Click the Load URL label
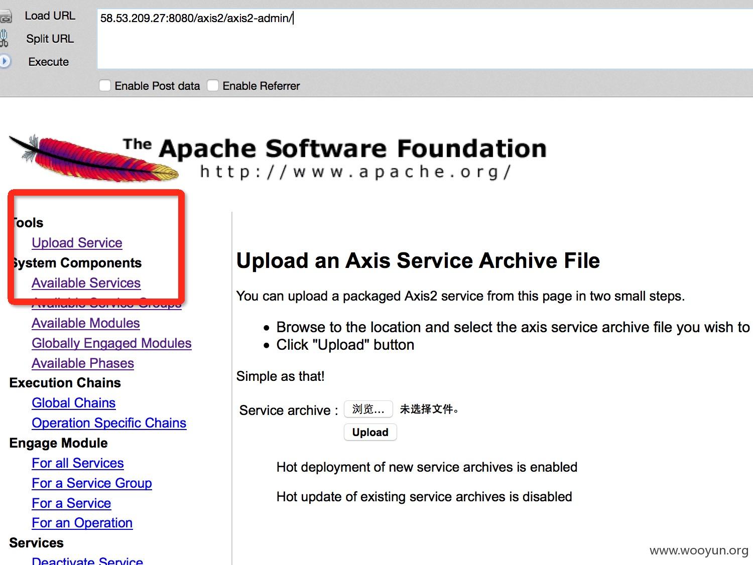This screenshot has height=565, width=753. [50, 16]
